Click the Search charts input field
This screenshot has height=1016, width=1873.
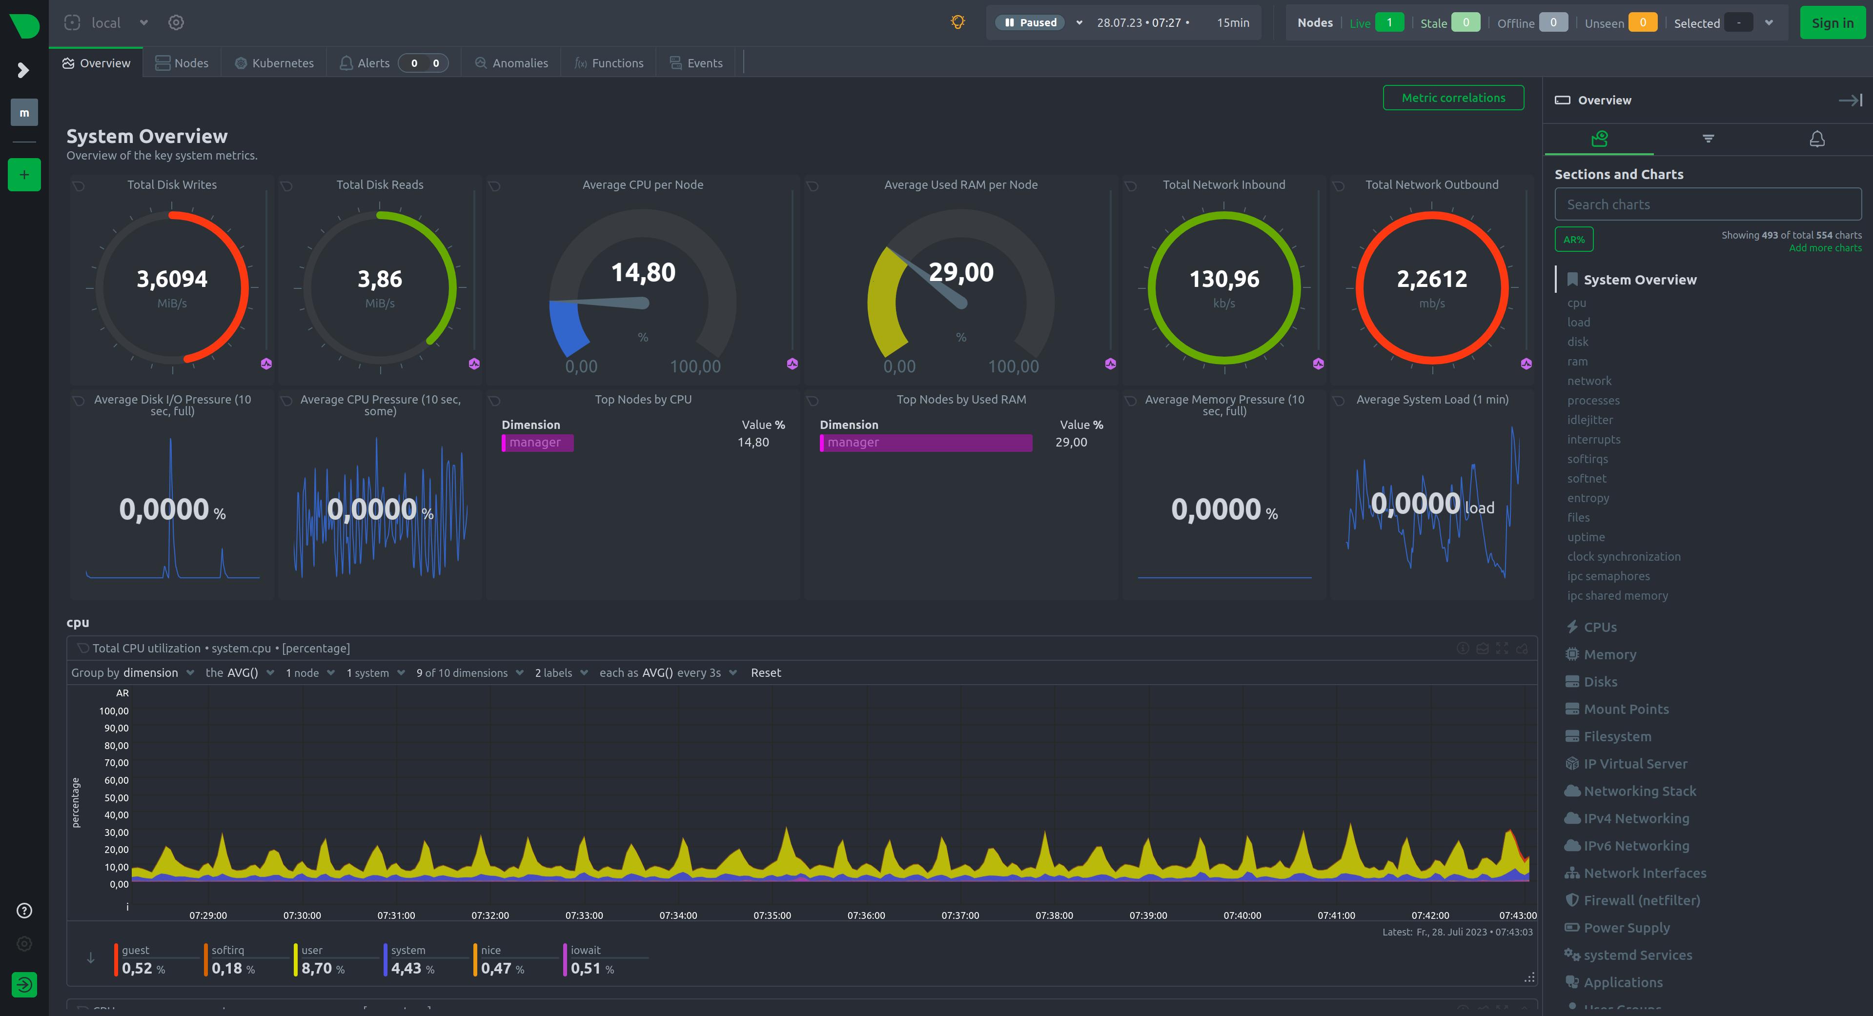click(1707, 204)
